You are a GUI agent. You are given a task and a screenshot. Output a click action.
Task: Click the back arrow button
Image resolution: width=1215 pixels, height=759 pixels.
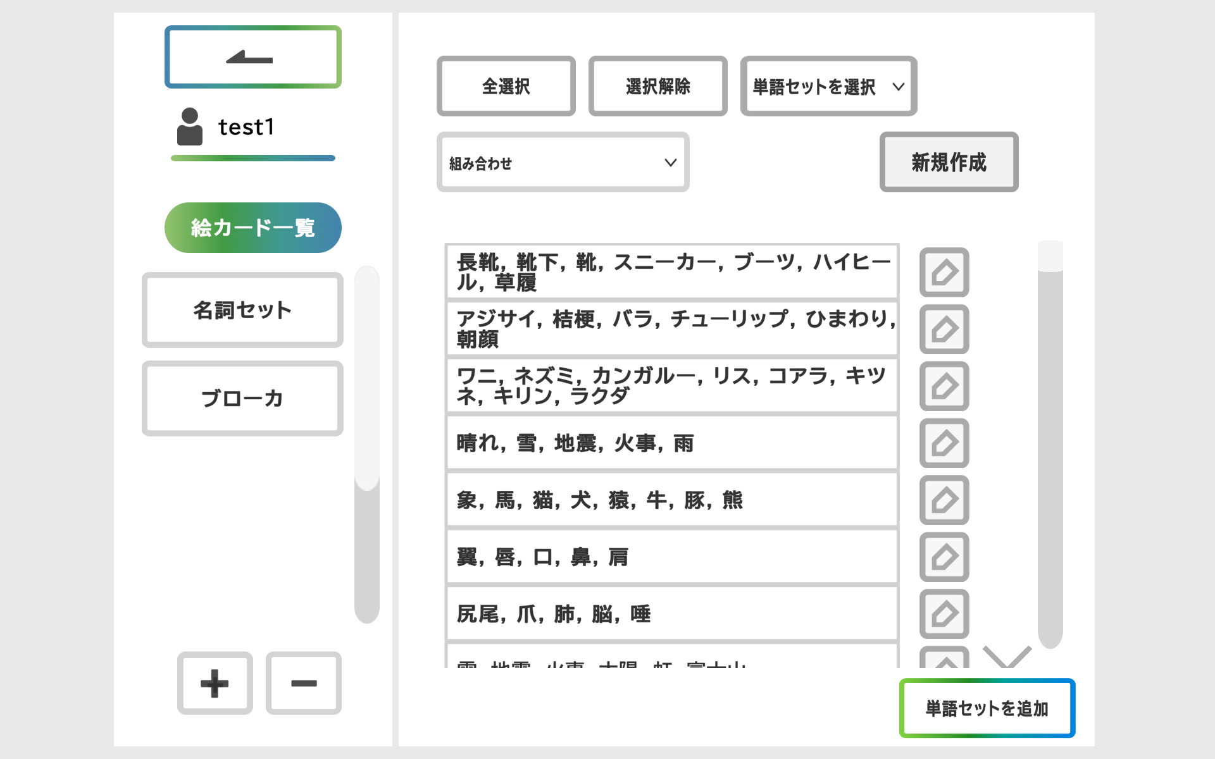[x=252, y=57]
